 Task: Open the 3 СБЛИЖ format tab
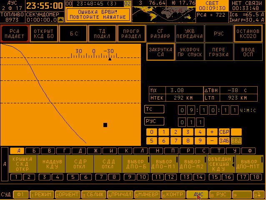pos(94,195)
